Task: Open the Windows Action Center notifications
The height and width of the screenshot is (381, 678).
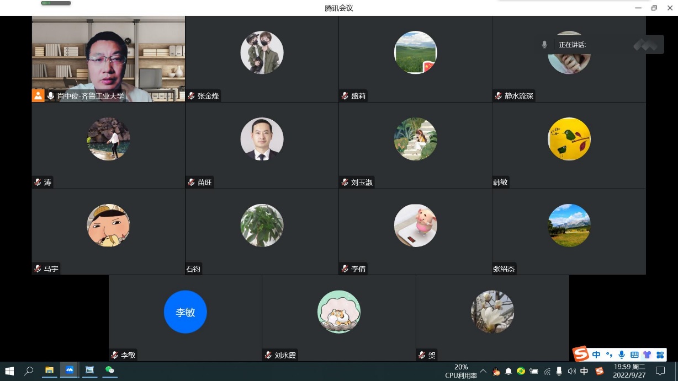Action: click(x=660, y=371)
